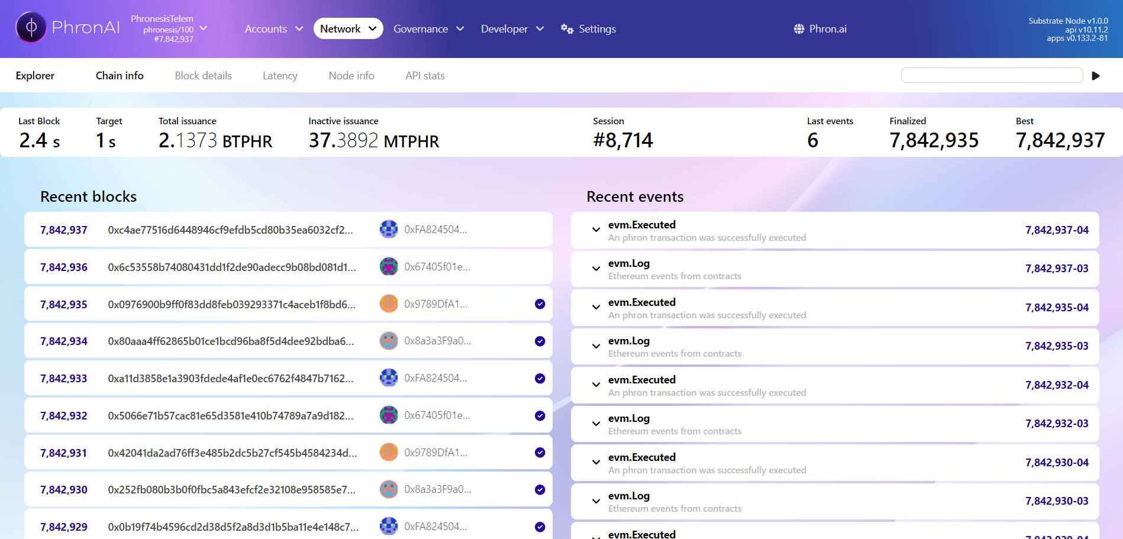1123x539 pixels.
Task: Click orange validator identicon for block 7,842,935
Action: (x=388, y=304)
